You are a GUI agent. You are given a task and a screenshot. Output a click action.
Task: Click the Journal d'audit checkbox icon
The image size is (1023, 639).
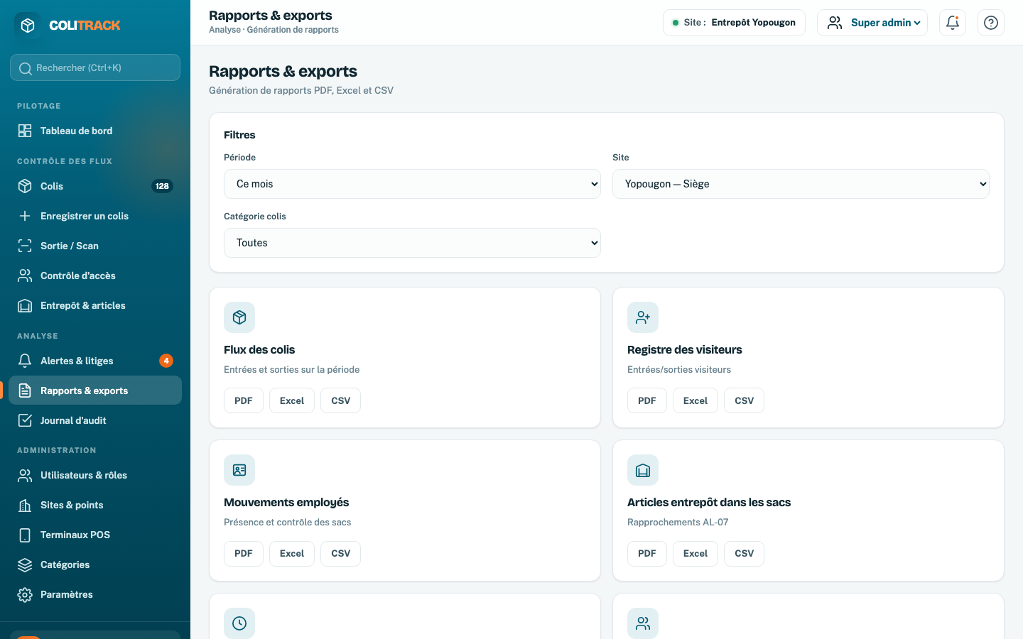tap(25, 420)
